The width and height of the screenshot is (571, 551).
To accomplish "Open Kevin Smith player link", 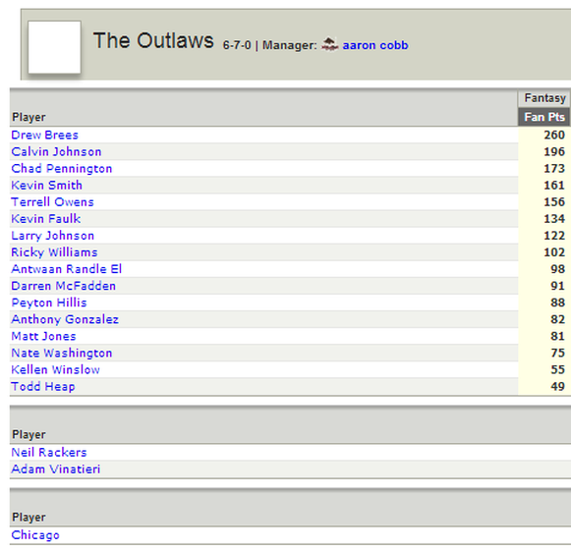I will point(46,186).
